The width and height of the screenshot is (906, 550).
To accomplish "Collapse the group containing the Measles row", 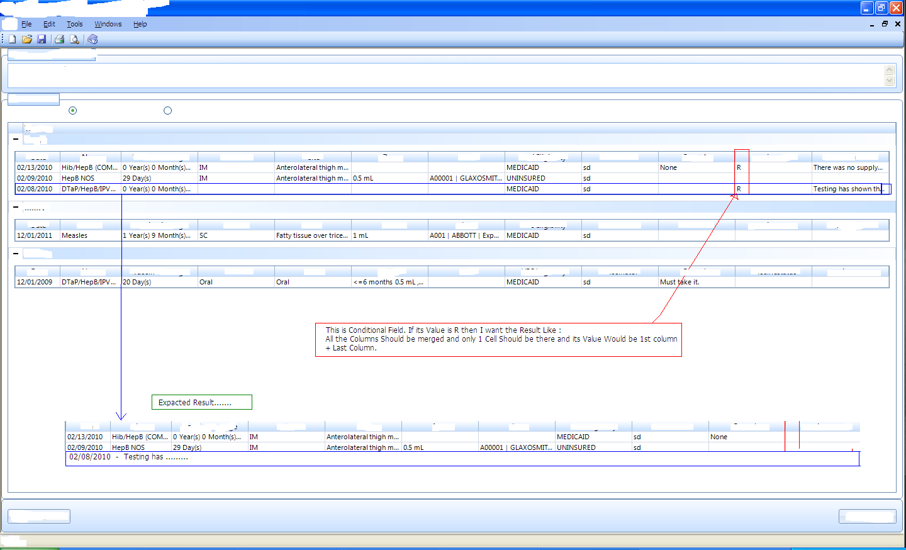I will [16, 207].
